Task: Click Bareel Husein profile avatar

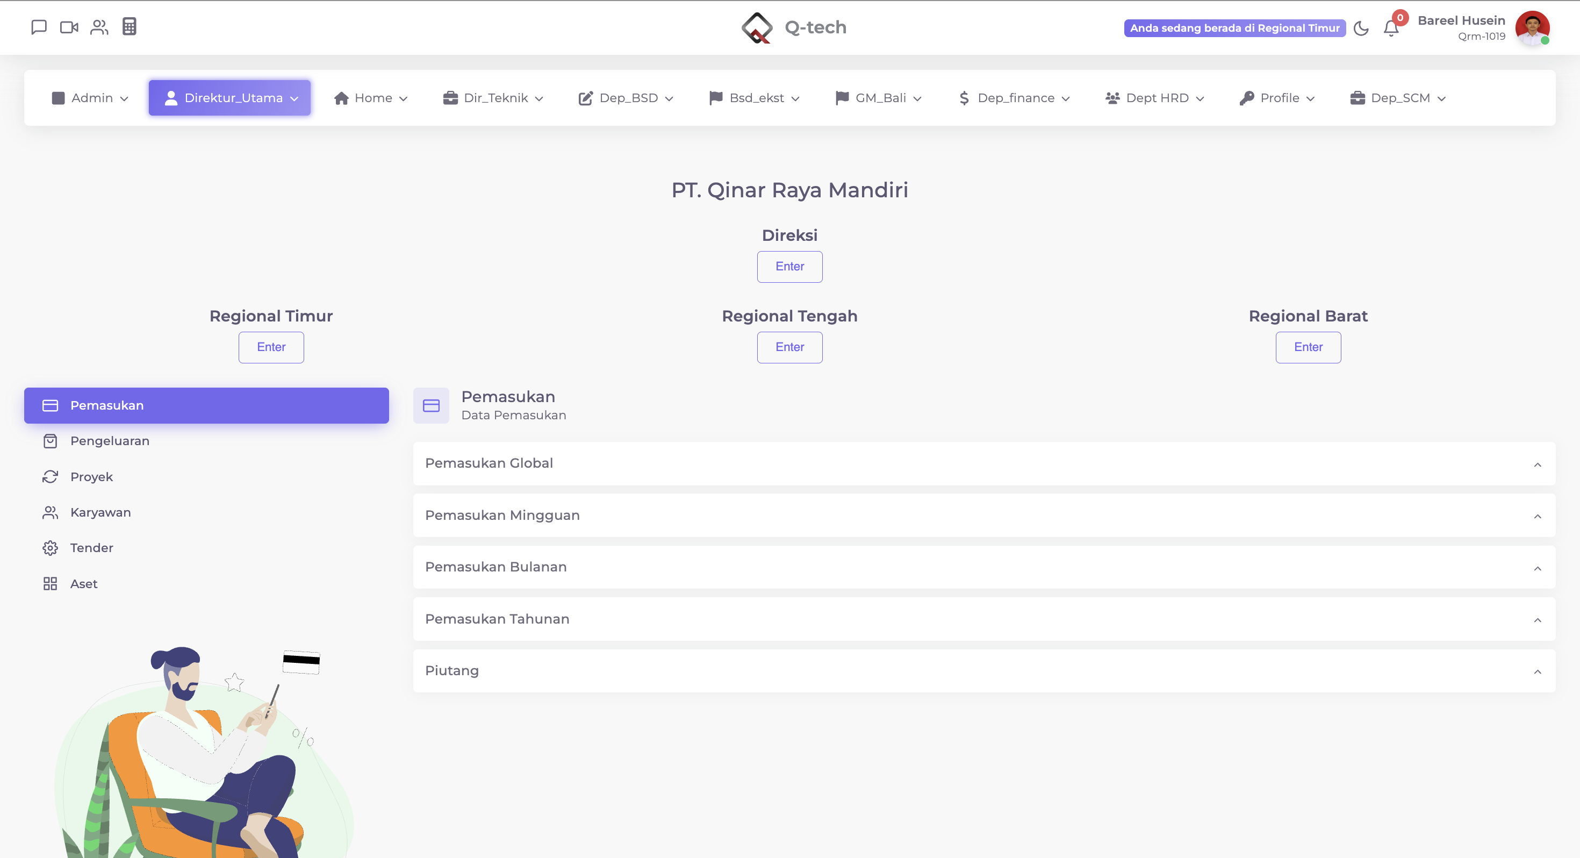Action: (x=1533, y=27)
